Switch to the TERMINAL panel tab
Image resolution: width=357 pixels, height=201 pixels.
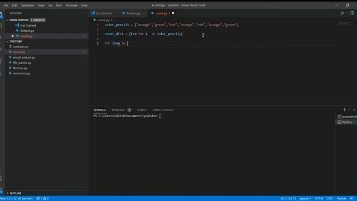100,110
